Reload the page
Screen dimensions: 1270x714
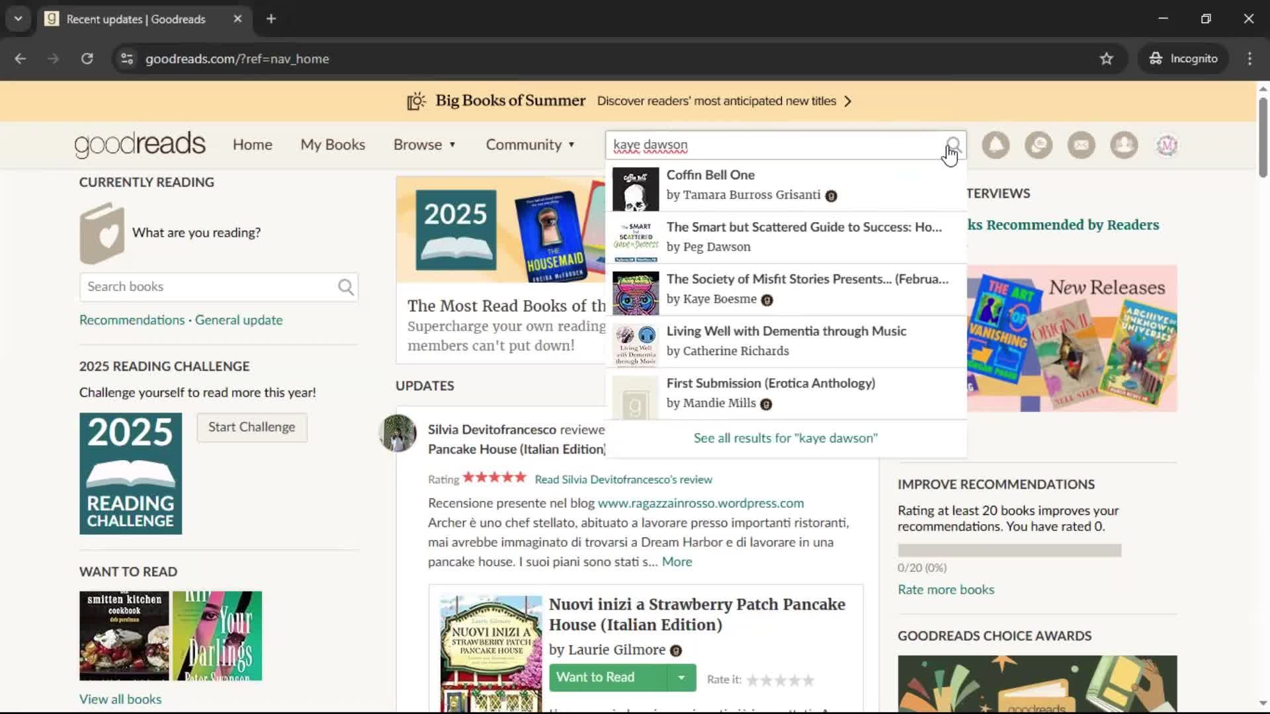87,59
